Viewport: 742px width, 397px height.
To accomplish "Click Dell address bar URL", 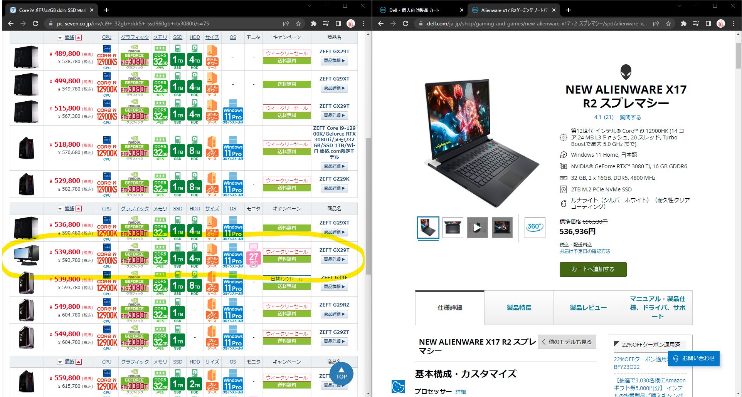I will (537, 23).
